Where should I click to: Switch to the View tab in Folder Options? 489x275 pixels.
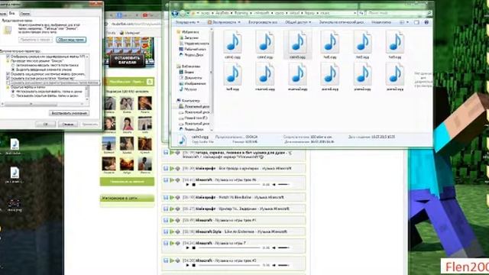click(12, 14)
